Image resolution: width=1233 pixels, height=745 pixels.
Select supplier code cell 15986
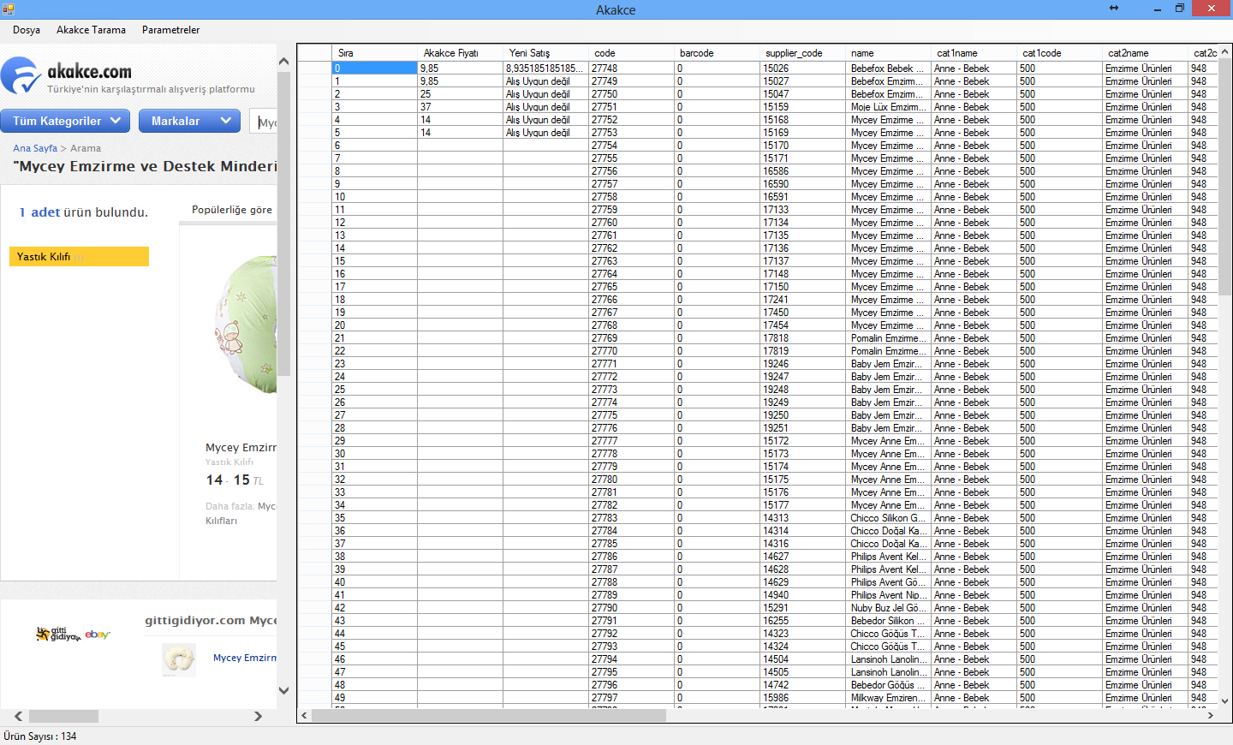pyautogui.click(x=803, y=698)
